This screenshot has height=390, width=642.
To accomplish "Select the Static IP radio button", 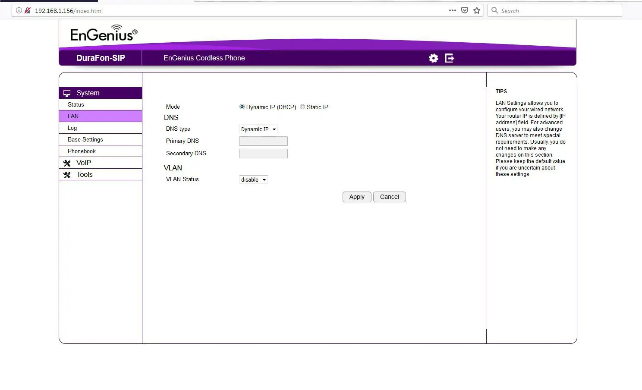I will (302, 107).
